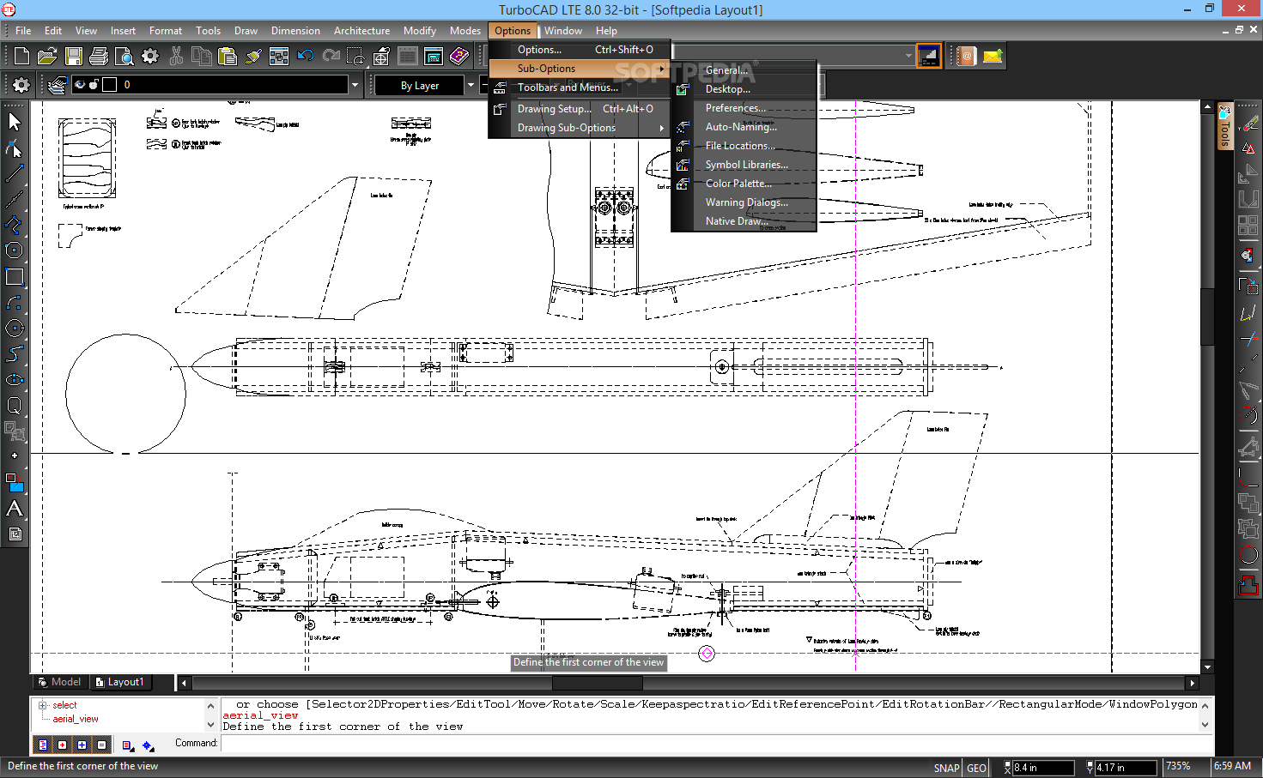
Task: Click the Print icon
Action: click(99, 57)
